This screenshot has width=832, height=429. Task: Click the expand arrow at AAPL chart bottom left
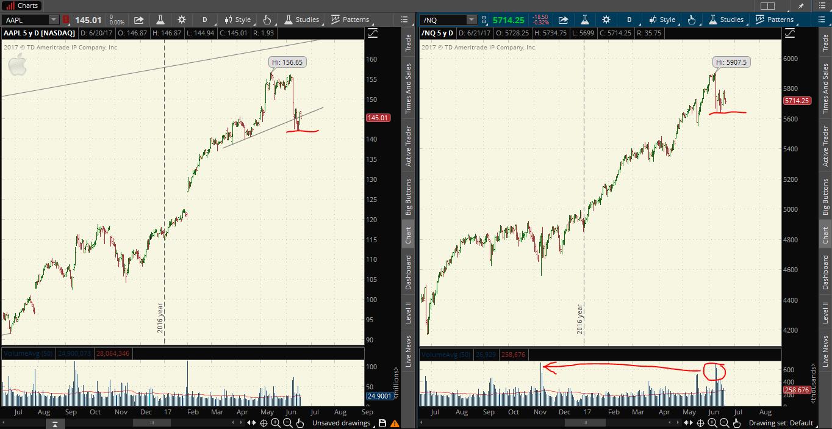tap(54, 424)
